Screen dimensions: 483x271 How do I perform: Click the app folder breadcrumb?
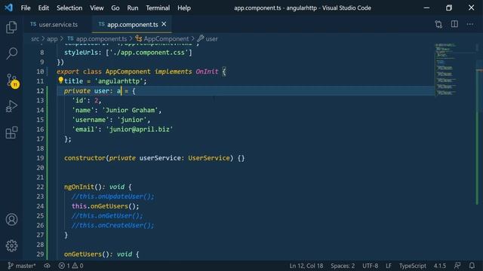52,38
